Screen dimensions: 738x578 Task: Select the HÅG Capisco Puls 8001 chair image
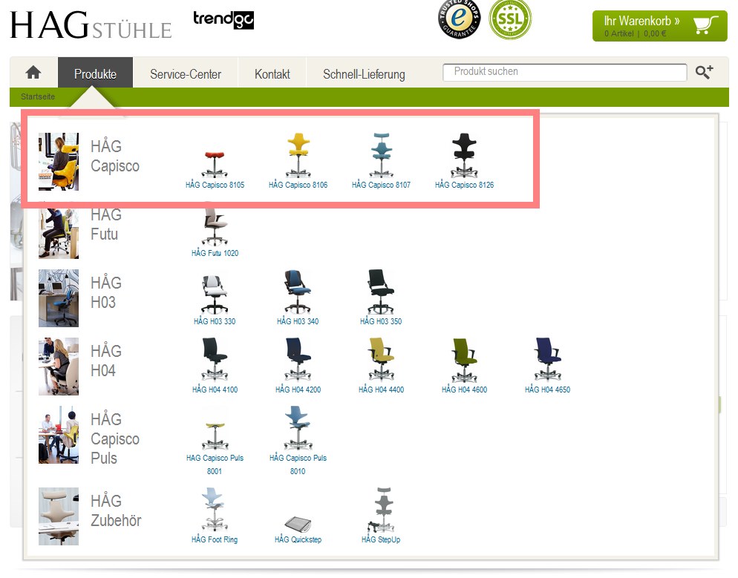click(215, 435)
